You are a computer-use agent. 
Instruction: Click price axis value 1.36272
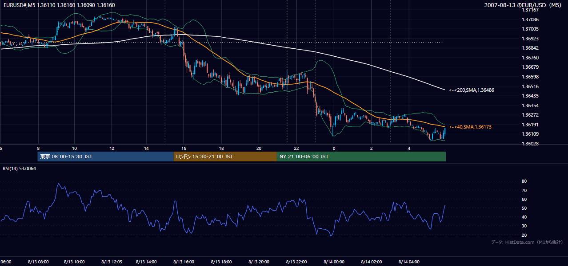(531, 115)
